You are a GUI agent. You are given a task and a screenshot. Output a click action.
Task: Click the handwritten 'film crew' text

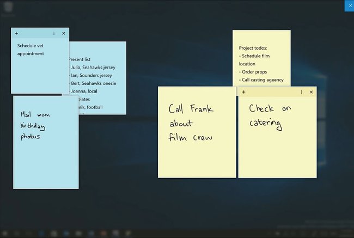pyautogui.click(x=190, y=137)
